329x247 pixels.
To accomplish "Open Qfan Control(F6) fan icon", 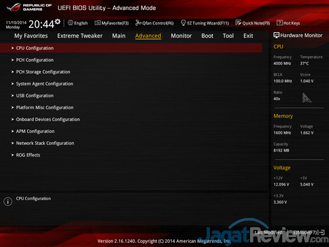I will coord(138,22).
